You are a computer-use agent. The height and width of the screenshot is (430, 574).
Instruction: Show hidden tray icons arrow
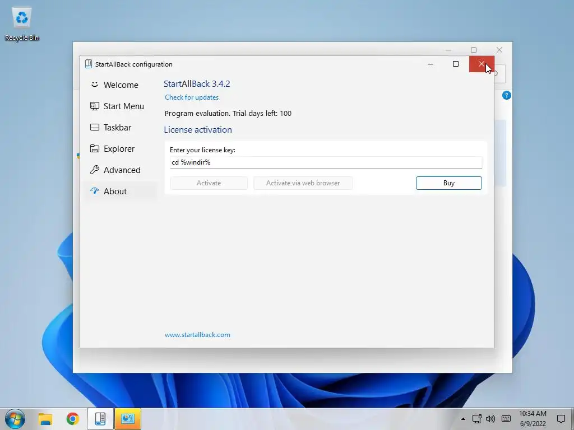(x=463, y=419)
